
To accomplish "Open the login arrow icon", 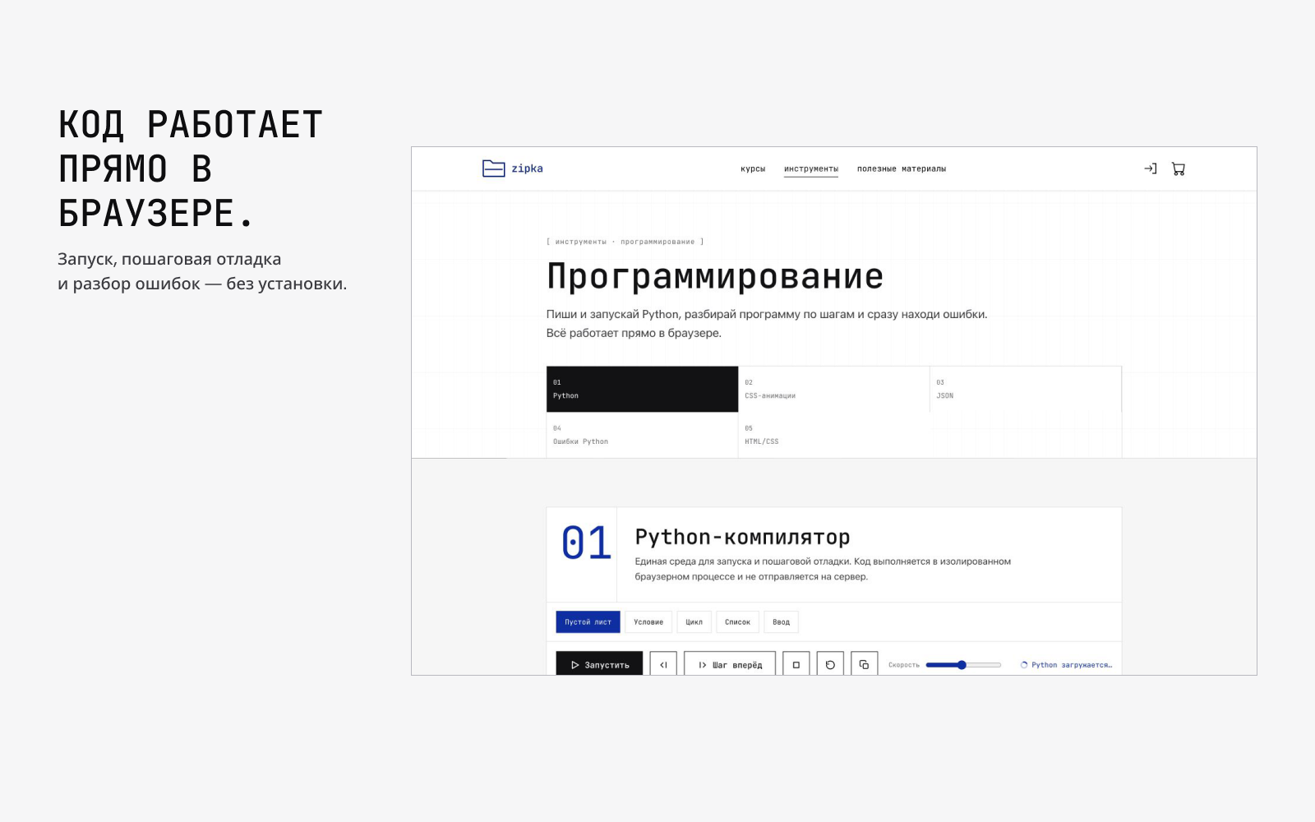I will tap(1151, 169).
